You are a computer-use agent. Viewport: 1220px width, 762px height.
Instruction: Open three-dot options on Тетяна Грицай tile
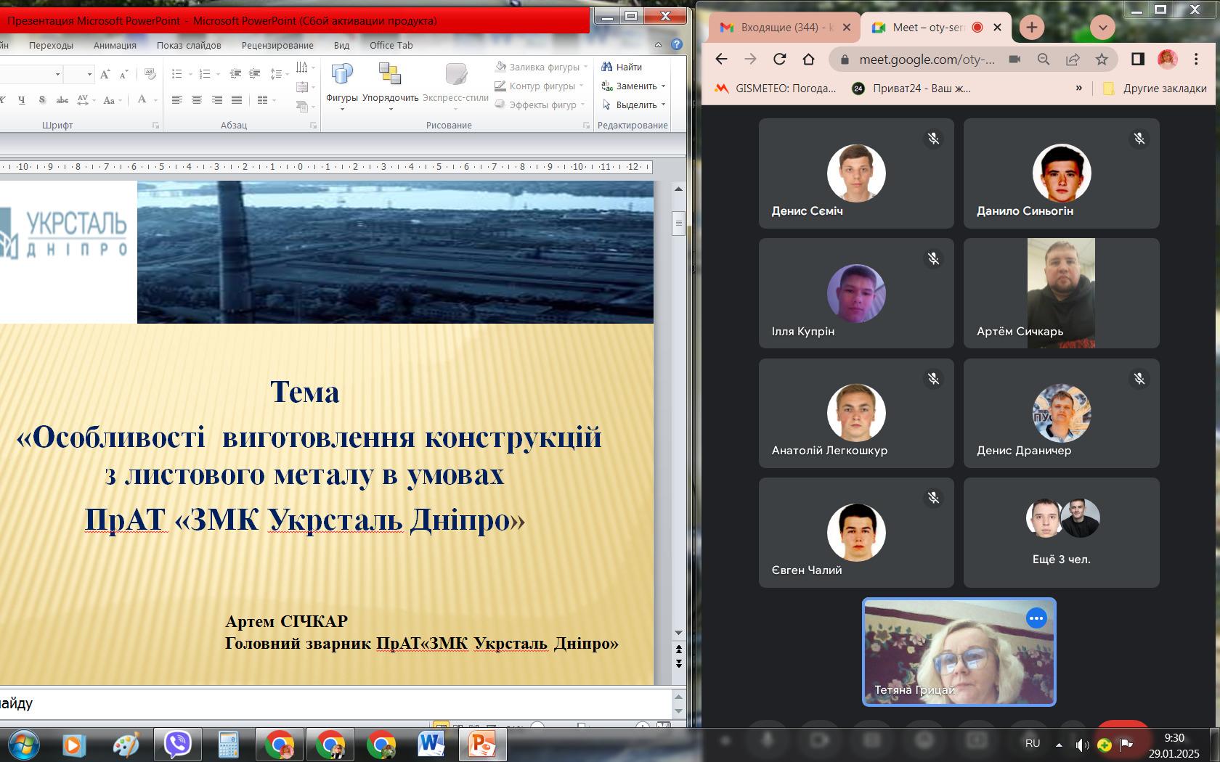(x=1036, y=618)
